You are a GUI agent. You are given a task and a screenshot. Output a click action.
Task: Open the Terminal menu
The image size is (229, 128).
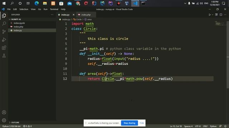click(54, 9)
